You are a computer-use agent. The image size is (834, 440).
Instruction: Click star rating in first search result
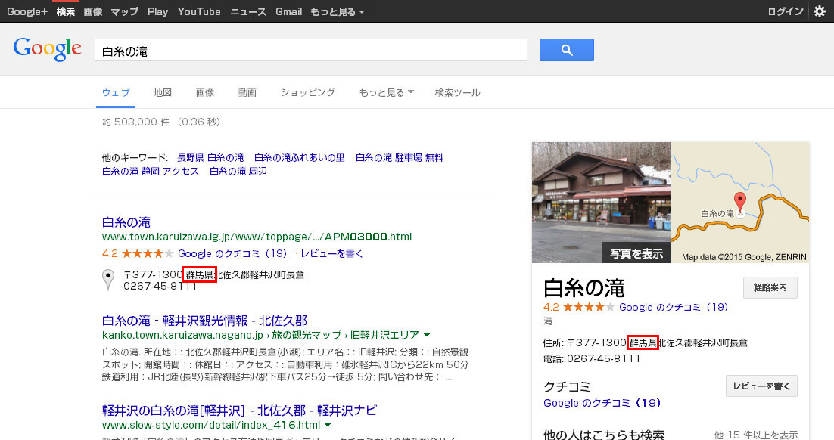click(x=148, y=253)
